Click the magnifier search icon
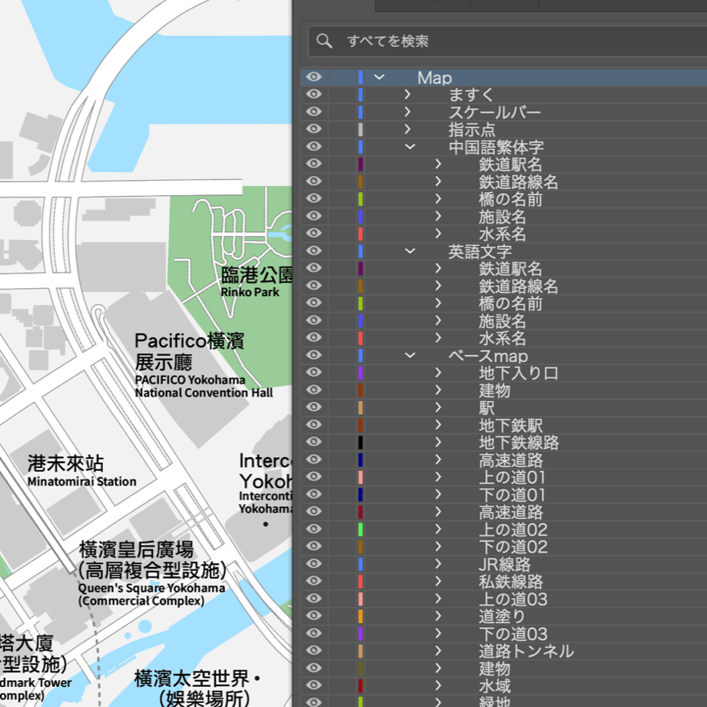The width and height of the screenshot is (707, 707). point(324,41)
